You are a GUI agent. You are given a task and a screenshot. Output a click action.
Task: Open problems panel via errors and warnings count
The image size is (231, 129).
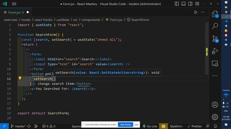(49, 126)
